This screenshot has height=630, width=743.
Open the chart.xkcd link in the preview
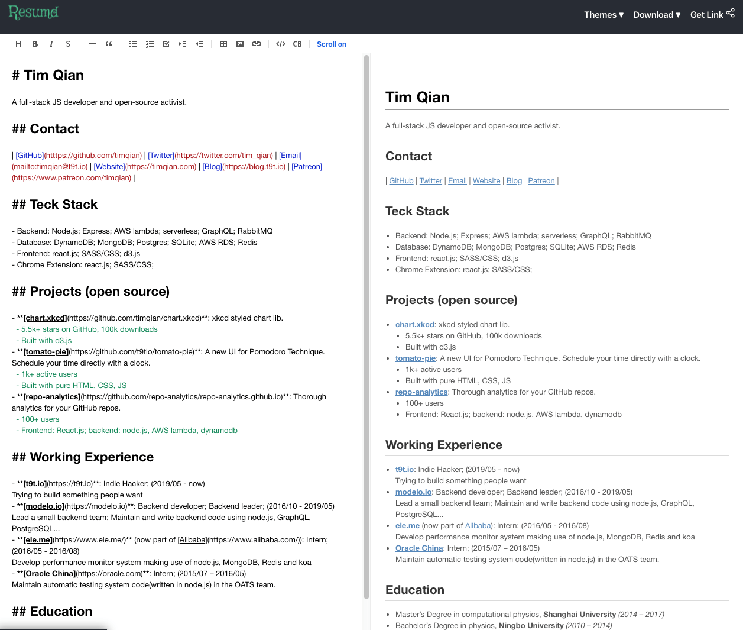pyautogui.click(x=415, y=325)
